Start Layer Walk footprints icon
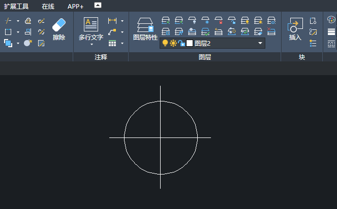The width and height of the screenshot is (337, 209). (179, 32)
